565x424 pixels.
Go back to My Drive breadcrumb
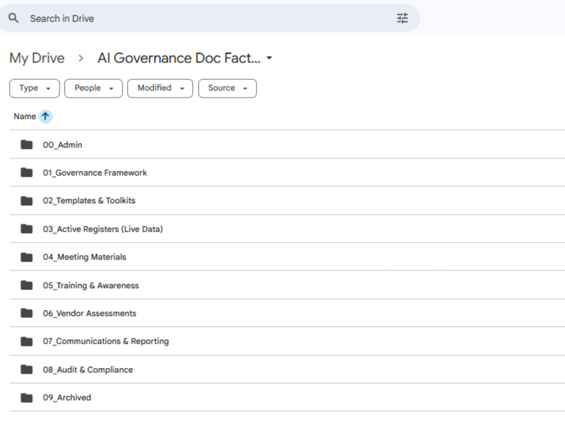(x=37, y=58)
